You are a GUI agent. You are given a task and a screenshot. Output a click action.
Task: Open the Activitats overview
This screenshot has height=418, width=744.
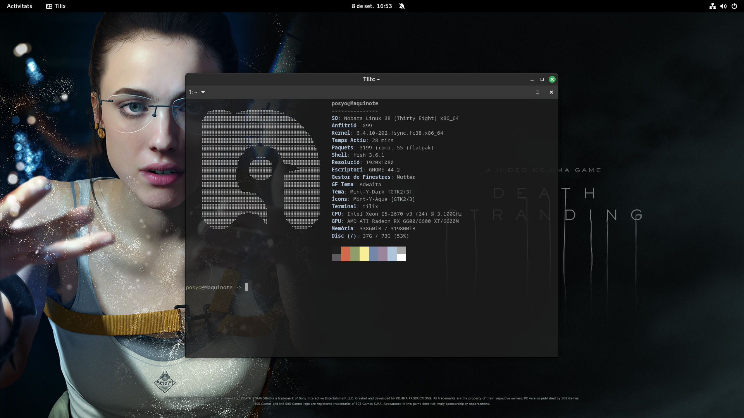pos(19,6)
